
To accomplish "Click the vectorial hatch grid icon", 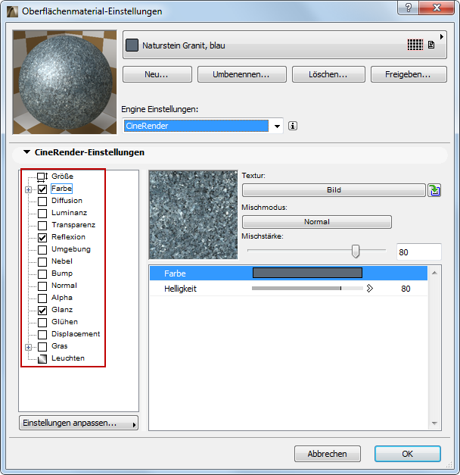I will click(415, 45).
